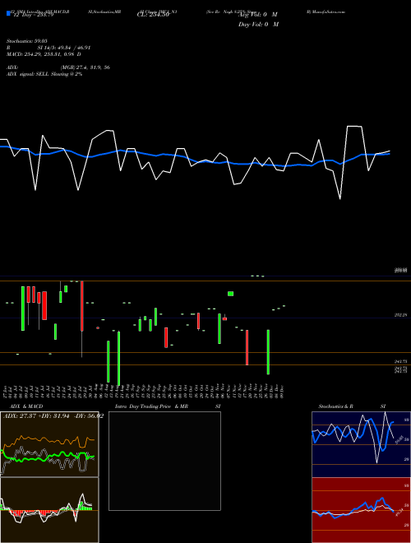Click the 'Intra Day Trading Price & MR' title
Viewport: 411px width, 543px height.
click(x=151, y=406)
